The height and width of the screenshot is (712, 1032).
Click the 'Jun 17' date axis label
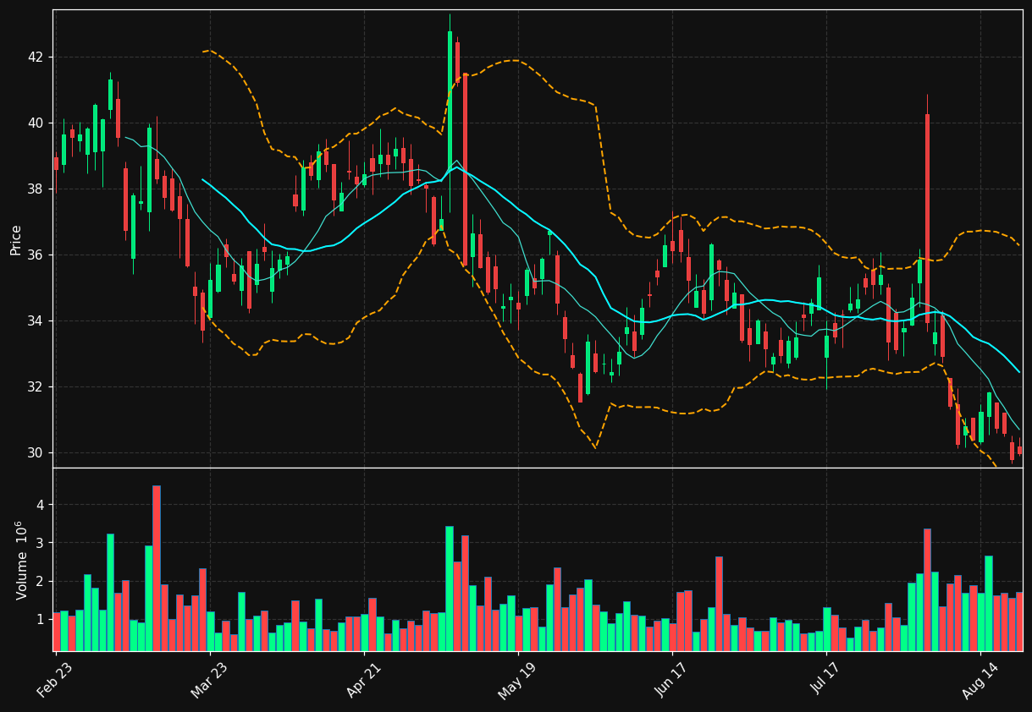pyautogui.click(x=671, y=680)
